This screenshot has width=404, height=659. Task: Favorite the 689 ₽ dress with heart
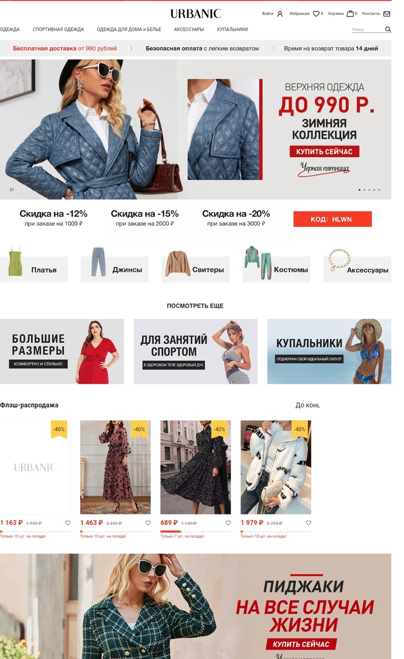228,523
